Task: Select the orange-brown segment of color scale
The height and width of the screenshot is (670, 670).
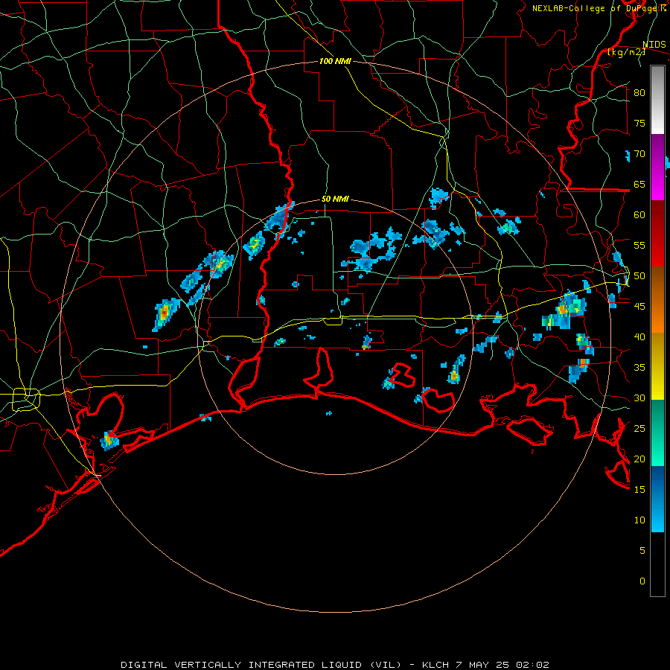Action: point(657,300)
